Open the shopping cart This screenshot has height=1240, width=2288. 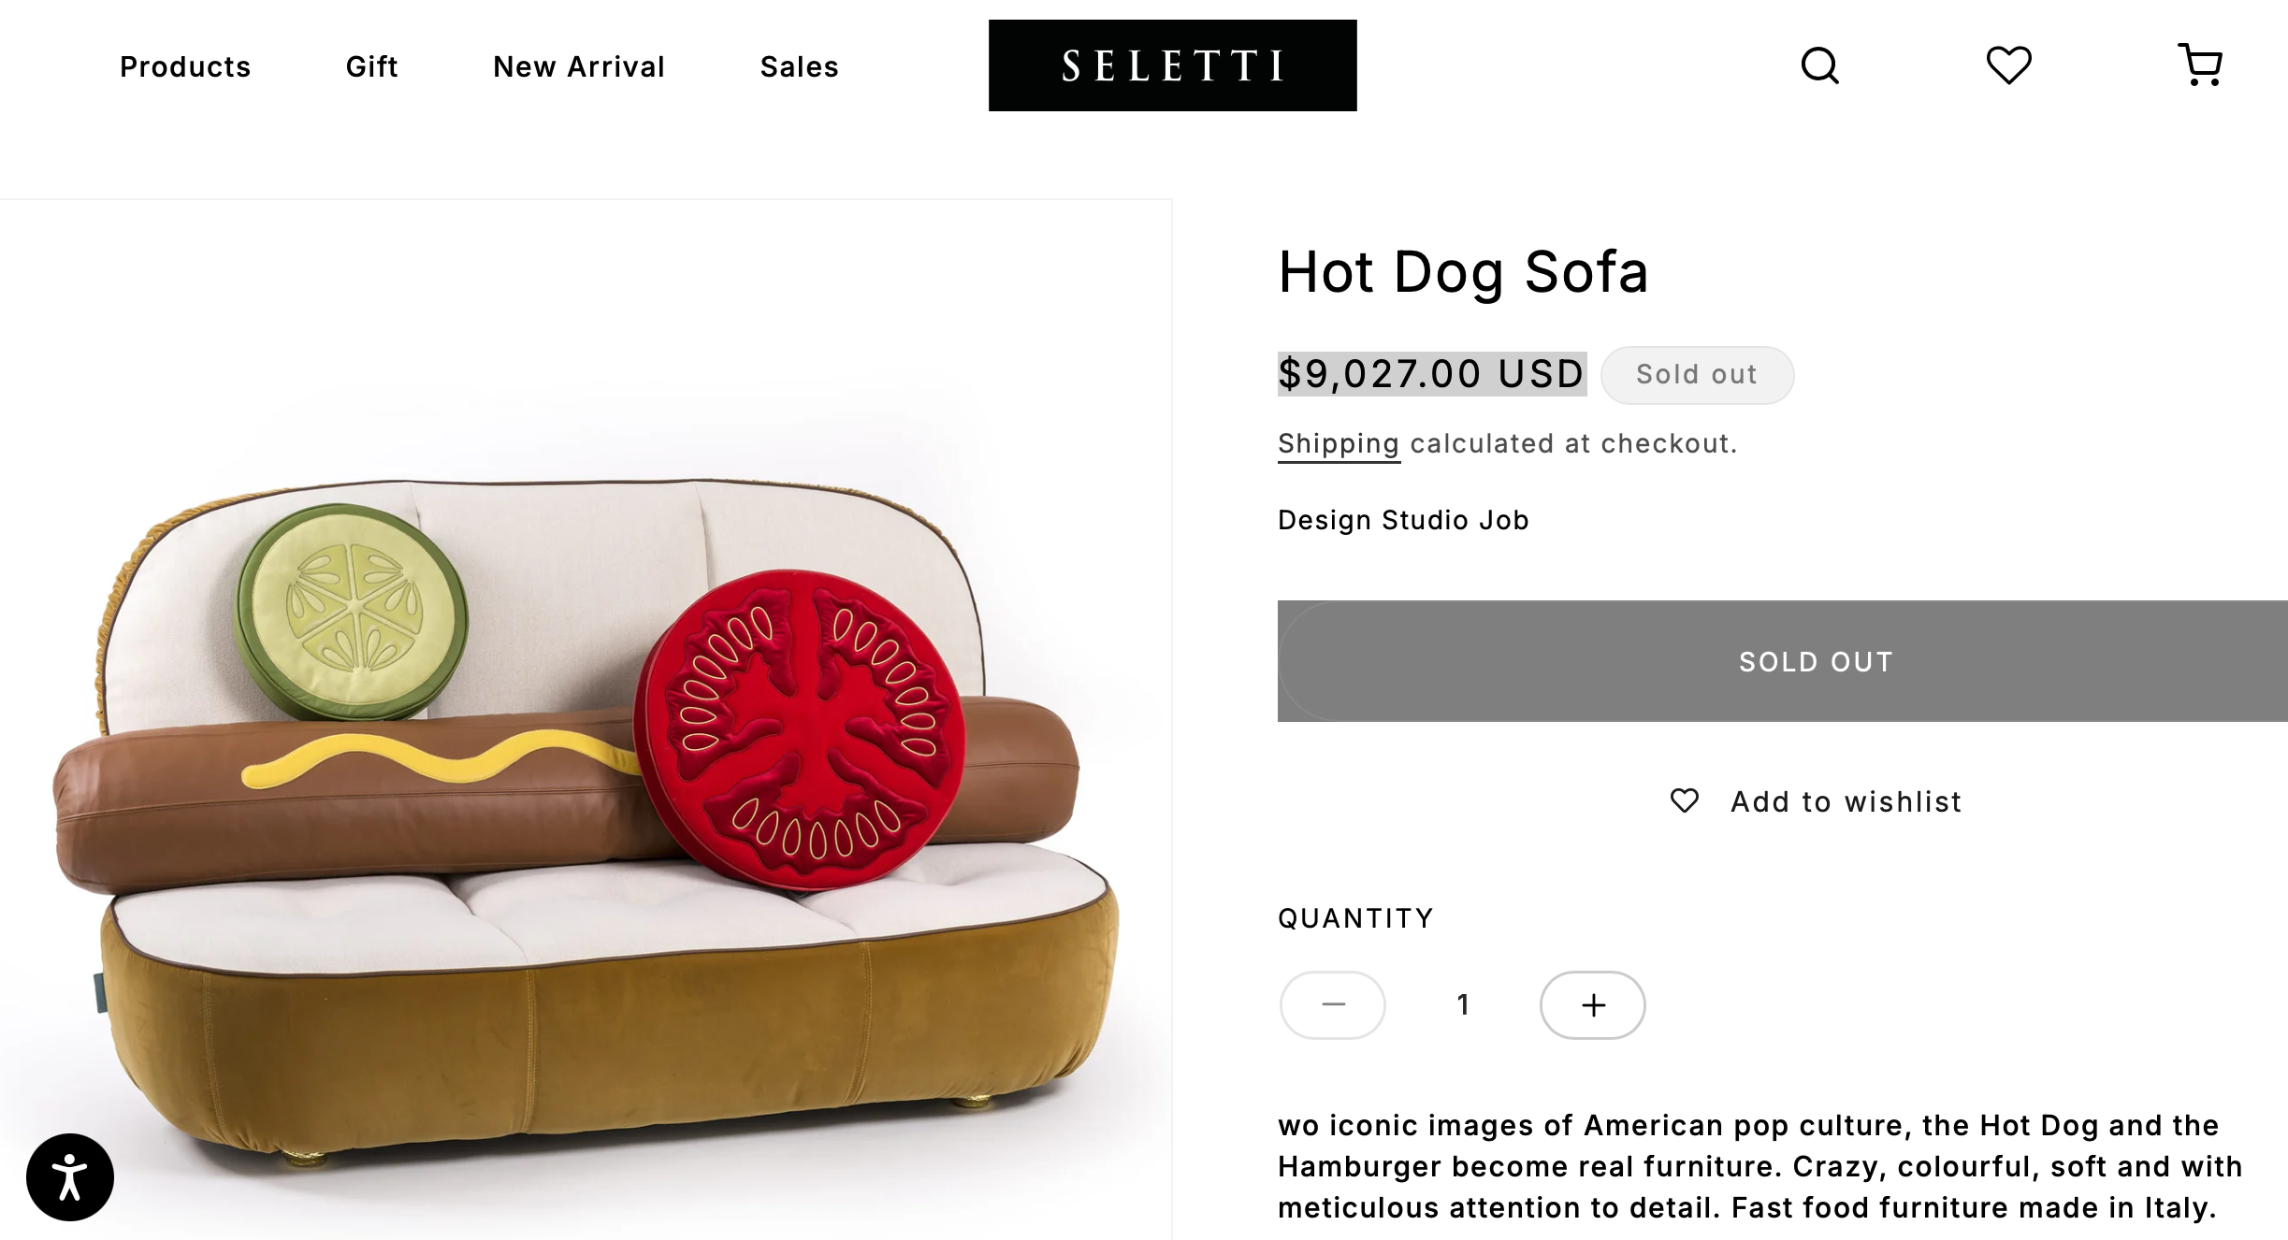(x=2201, y=64)
